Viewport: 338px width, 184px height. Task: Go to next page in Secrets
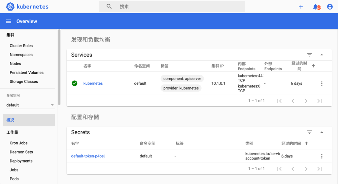point(306,169)
